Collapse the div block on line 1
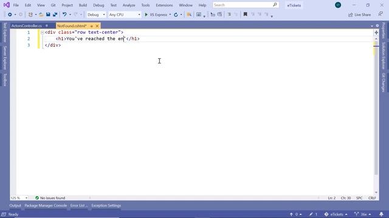Viewport: 389px width, 218px height. pos(42,32)
